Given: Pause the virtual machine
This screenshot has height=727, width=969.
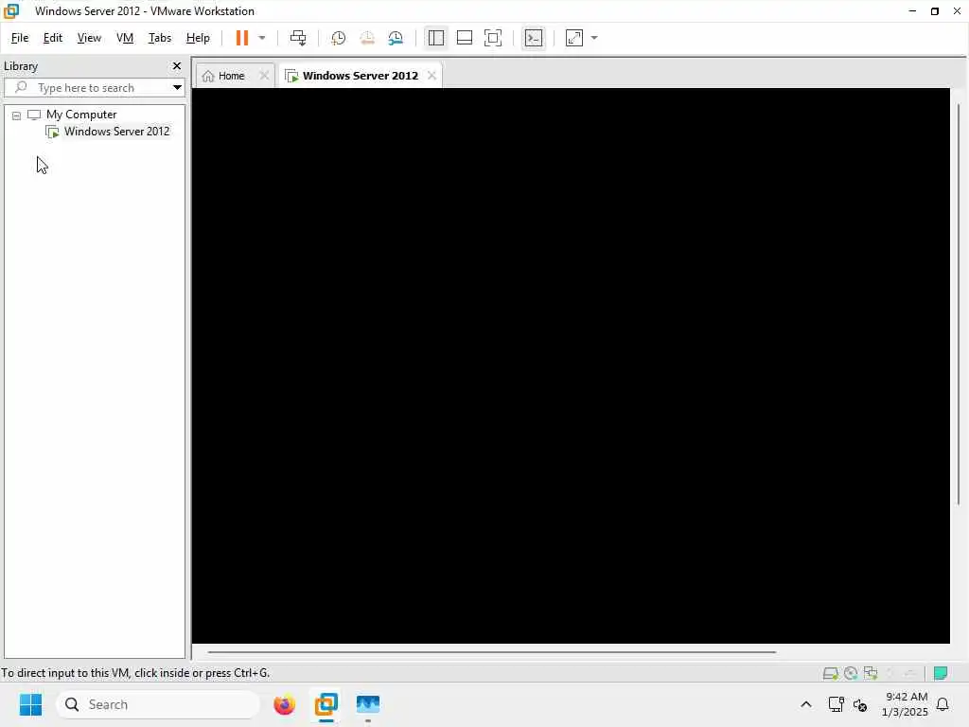Looking at the screenshot, I should click(241, 38).
